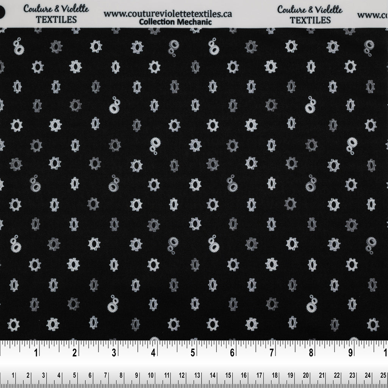This screenshot has width=388, height=388.
Task: Click number 18 on the centimeter scale
Action: 275,375
